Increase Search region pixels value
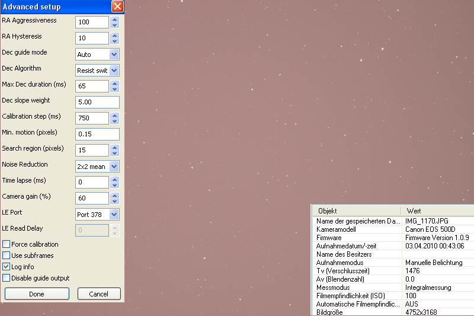The image size is (474, 316). [115, 147]
